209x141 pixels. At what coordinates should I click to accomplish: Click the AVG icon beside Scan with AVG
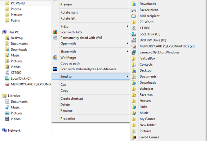55,32
